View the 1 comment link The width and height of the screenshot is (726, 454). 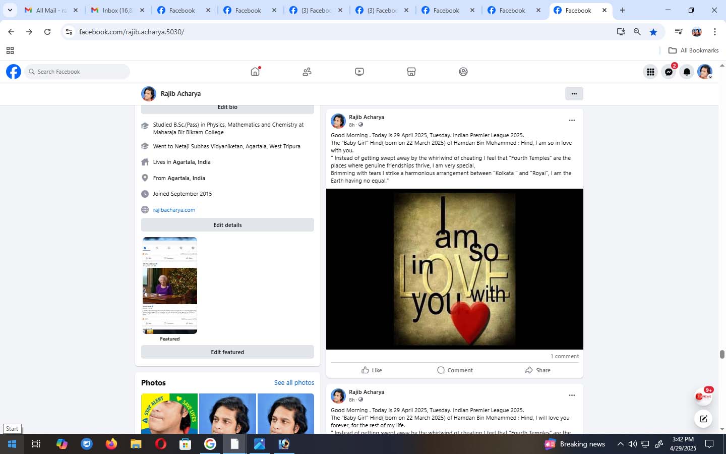coord(564,356)
